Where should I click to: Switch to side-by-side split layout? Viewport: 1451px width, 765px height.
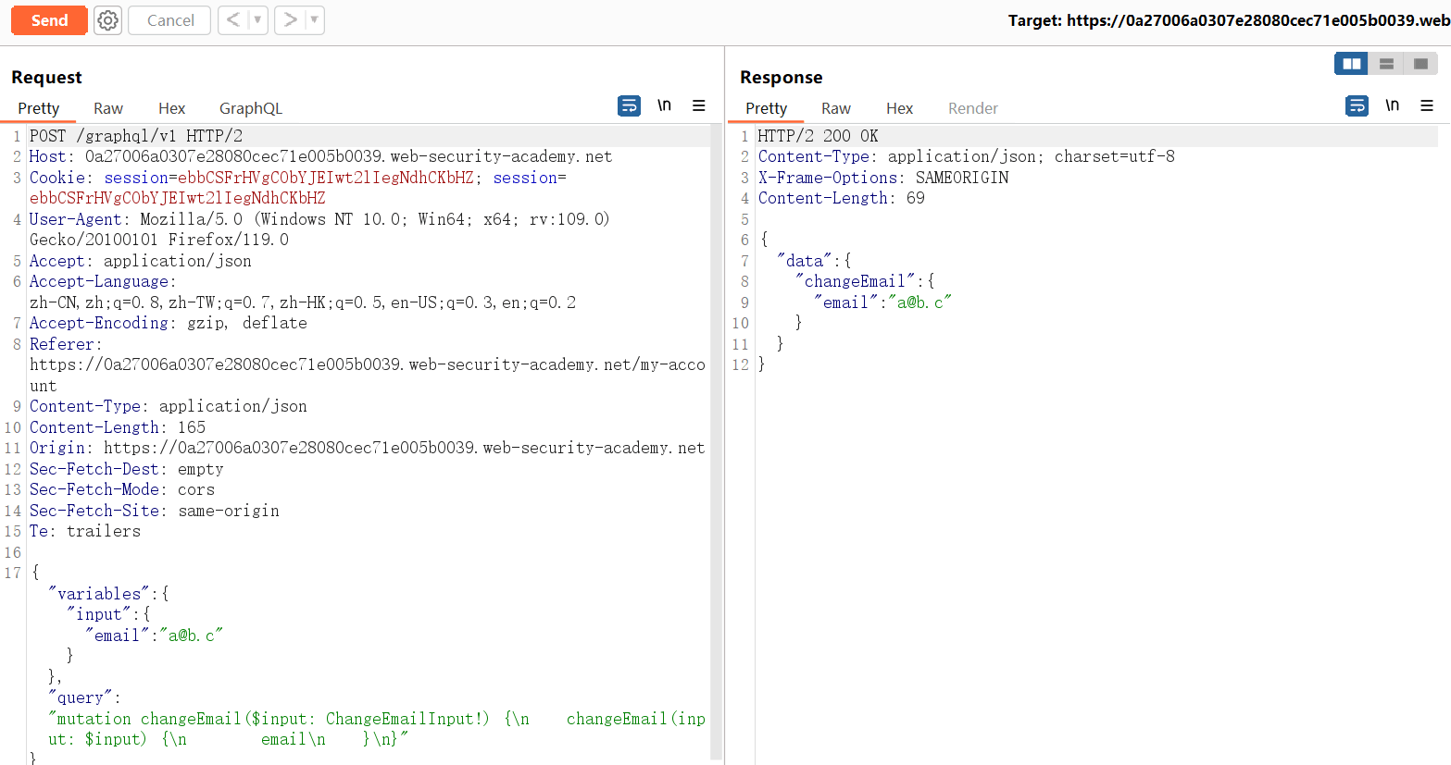click(x=1351, y=64)
